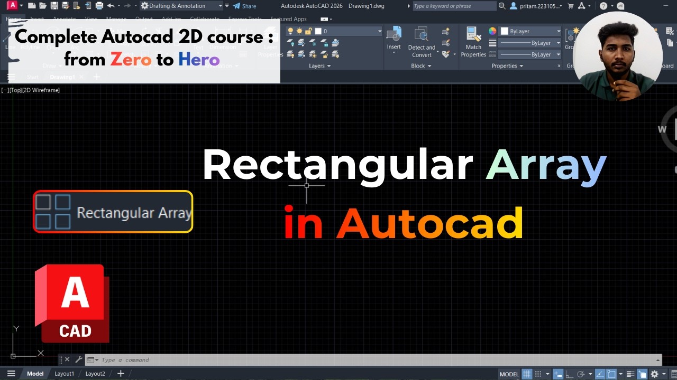Click the layer Off icon

290,43
